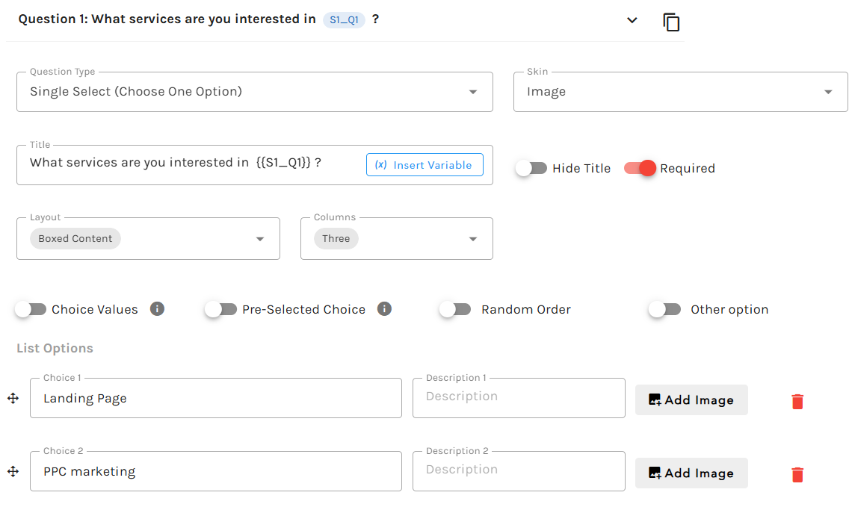
Task: Collapse Question 1 using the chevron
Action: click(632, 20)
